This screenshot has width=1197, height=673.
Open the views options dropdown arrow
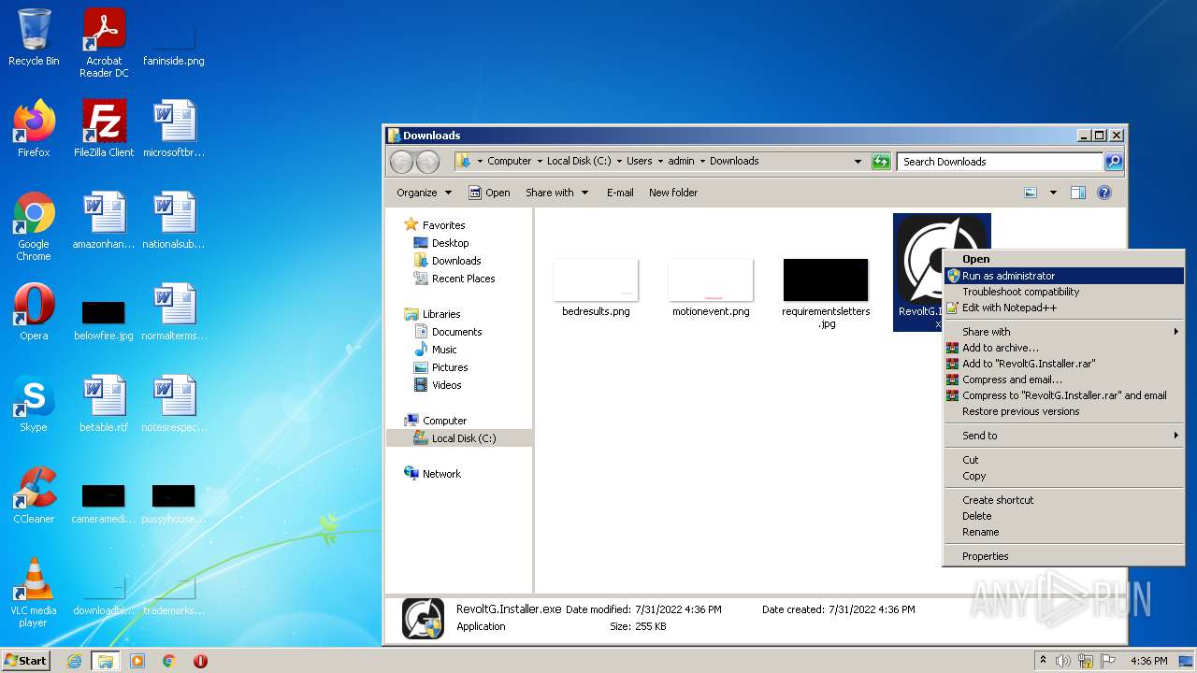(x=1053, y=193)
